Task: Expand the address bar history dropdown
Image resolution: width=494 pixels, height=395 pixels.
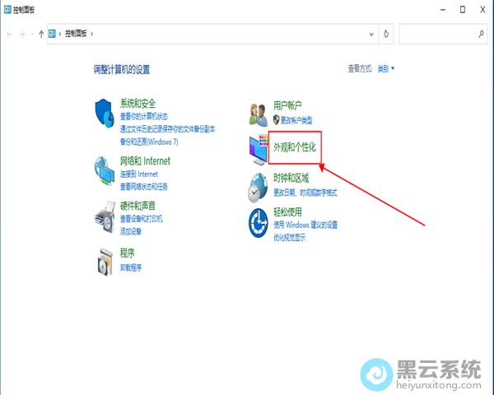Action: pos(371,34)
